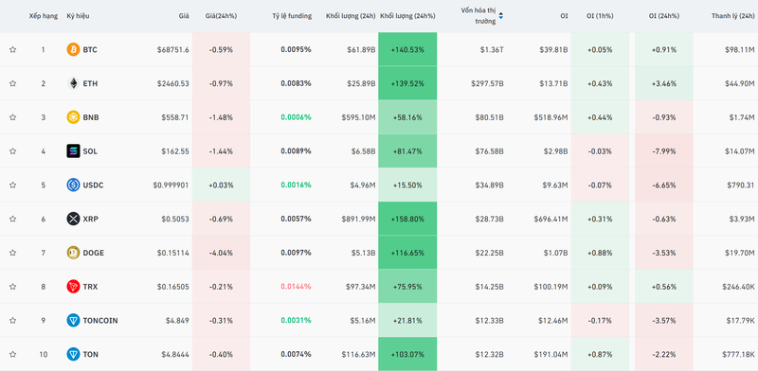The image size is (758, 371).
Task: Click the BNB coin logo
Action: tap(73, 117)
